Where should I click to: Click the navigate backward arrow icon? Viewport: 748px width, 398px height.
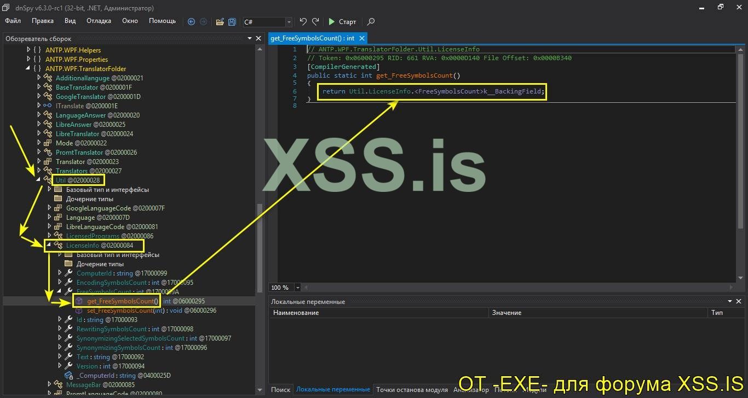191,22
